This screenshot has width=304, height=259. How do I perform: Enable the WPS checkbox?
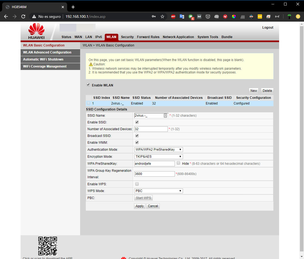tap(137, 184)
